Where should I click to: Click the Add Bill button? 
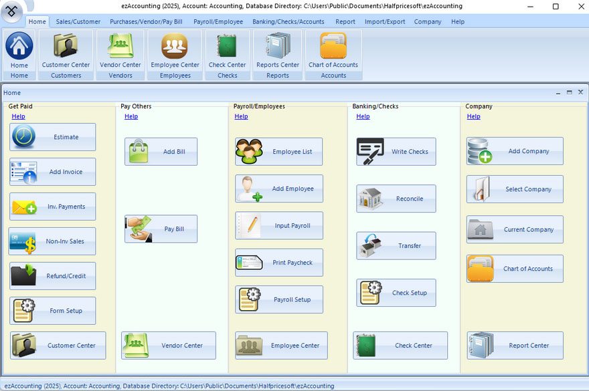pos(161,152)
